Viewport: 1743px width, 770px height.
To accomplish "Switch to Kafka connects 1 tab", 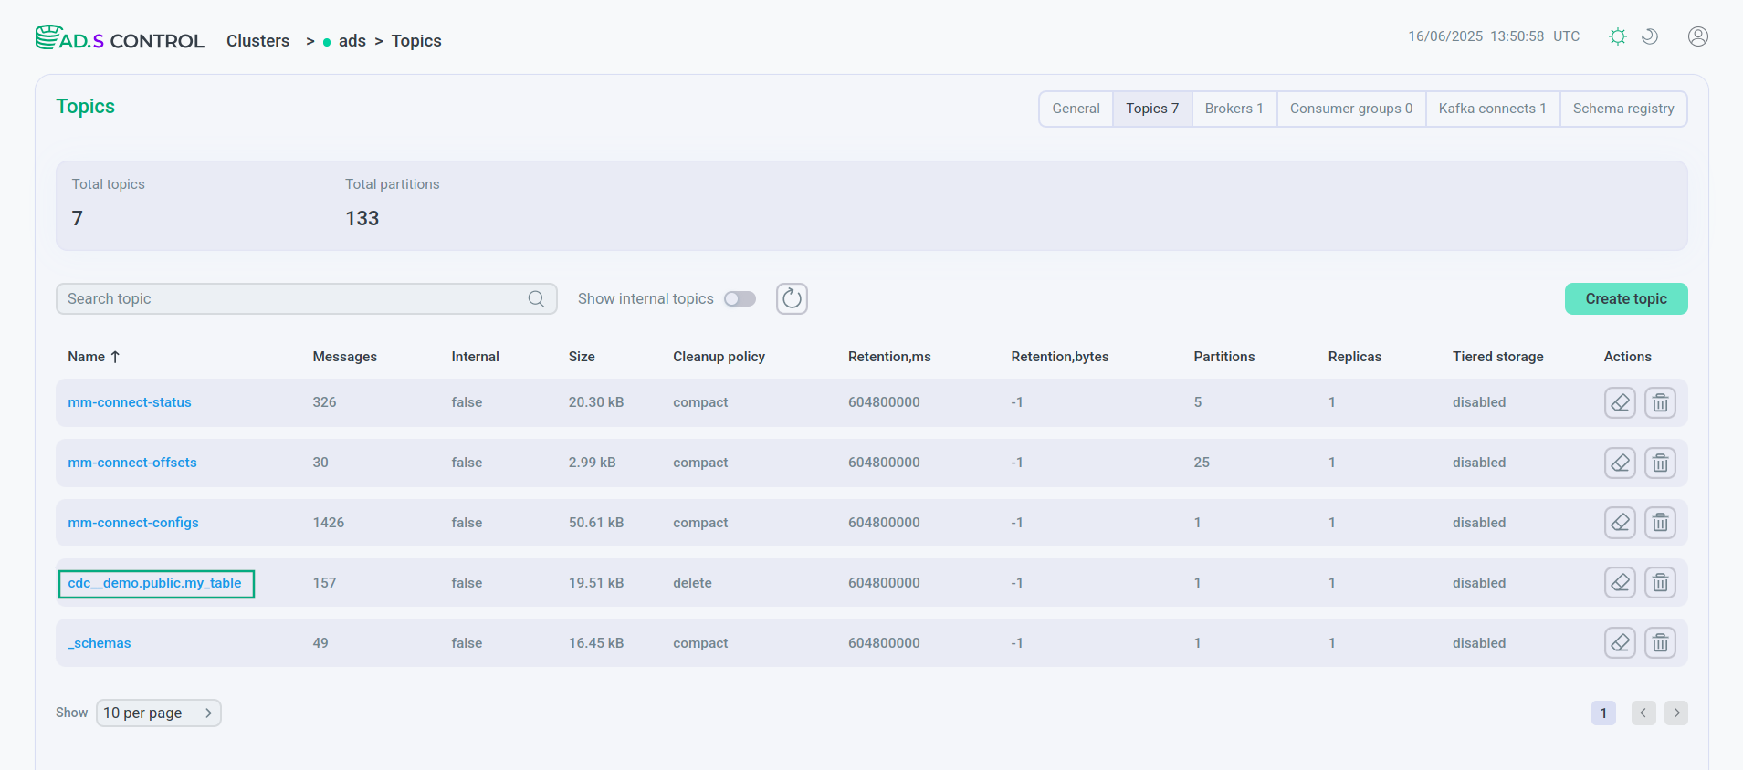I will point(1493,109).
